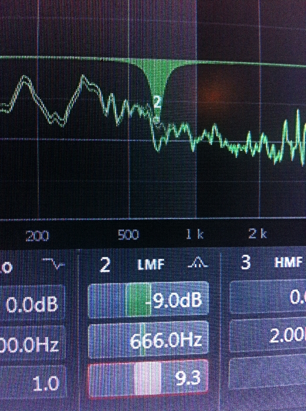Viewport: 306px width, 411px height.
Task: Select the HMF band label
Action: (288, 262)
